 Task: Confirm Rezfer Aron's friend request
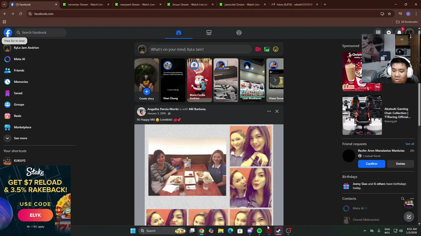click(371, 164)
